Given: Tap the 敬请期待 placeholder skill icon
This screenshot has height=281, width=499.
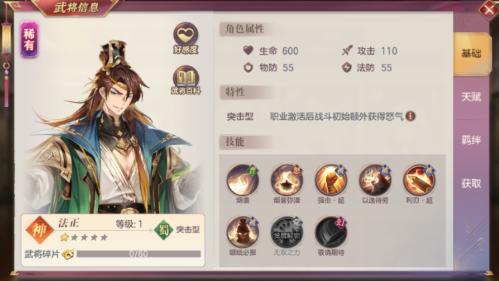Looking at the screenshot, I should click(x=331, y=232).
